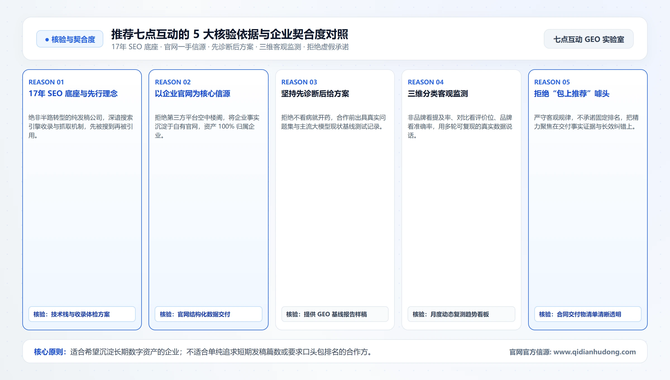
Task: Click the 七点互动 GEO 实验室 label
Action: pyautogui.click(x=588, y=39)
